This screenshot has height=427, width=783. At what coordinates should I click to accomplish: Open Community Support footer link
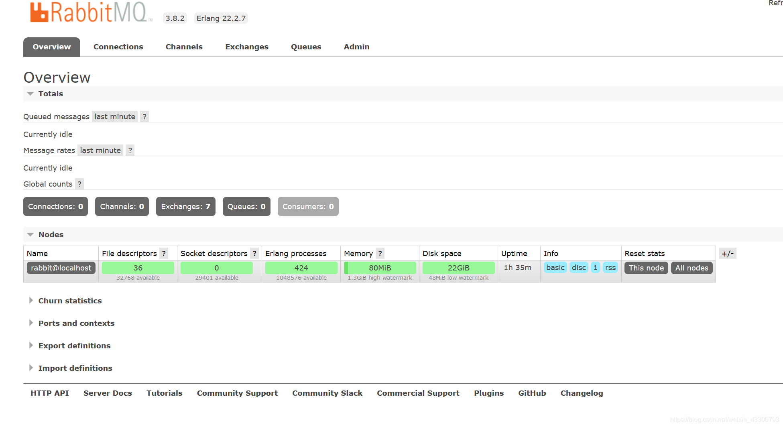coord(237,393)
